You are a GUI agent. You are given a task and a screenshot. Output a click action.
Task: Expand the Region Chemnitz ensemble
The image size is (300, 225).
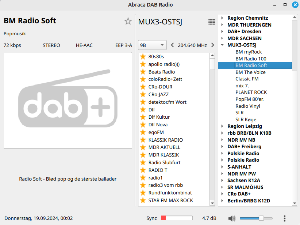coord(222,18)
